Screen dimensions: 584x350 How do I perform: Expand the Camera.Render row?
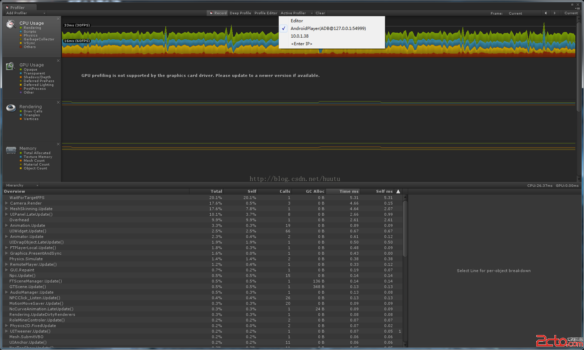[x=6, y=203]
